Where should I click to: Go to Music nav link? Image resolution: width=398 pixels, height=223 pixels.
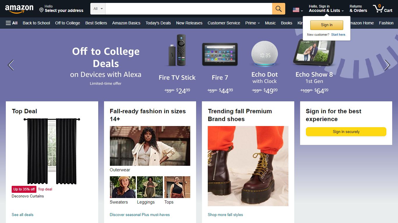[x=270, y=23]
